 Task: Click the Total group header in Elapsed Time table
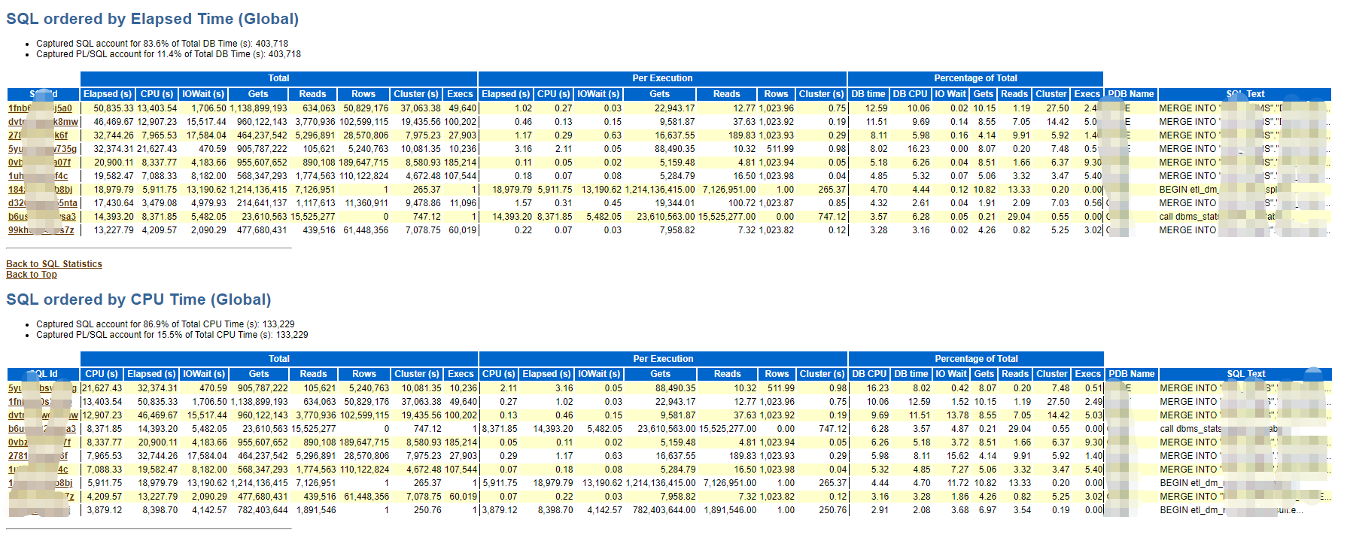click(x=278, y=78)
